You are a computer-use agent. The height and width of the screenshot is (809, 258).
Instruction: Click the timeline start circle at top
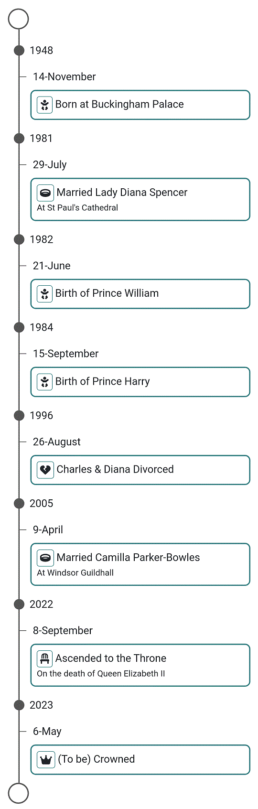coord(19,19)
